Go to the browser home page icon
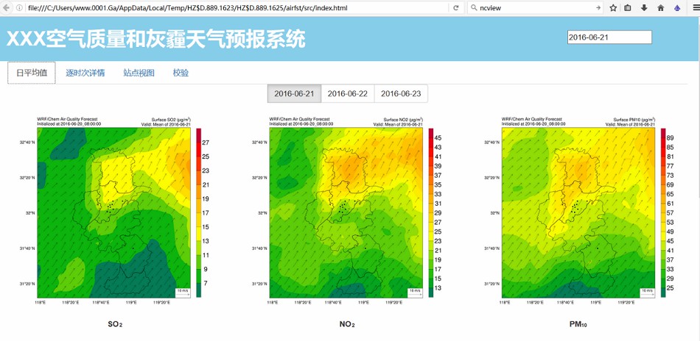 click(661, 8)
